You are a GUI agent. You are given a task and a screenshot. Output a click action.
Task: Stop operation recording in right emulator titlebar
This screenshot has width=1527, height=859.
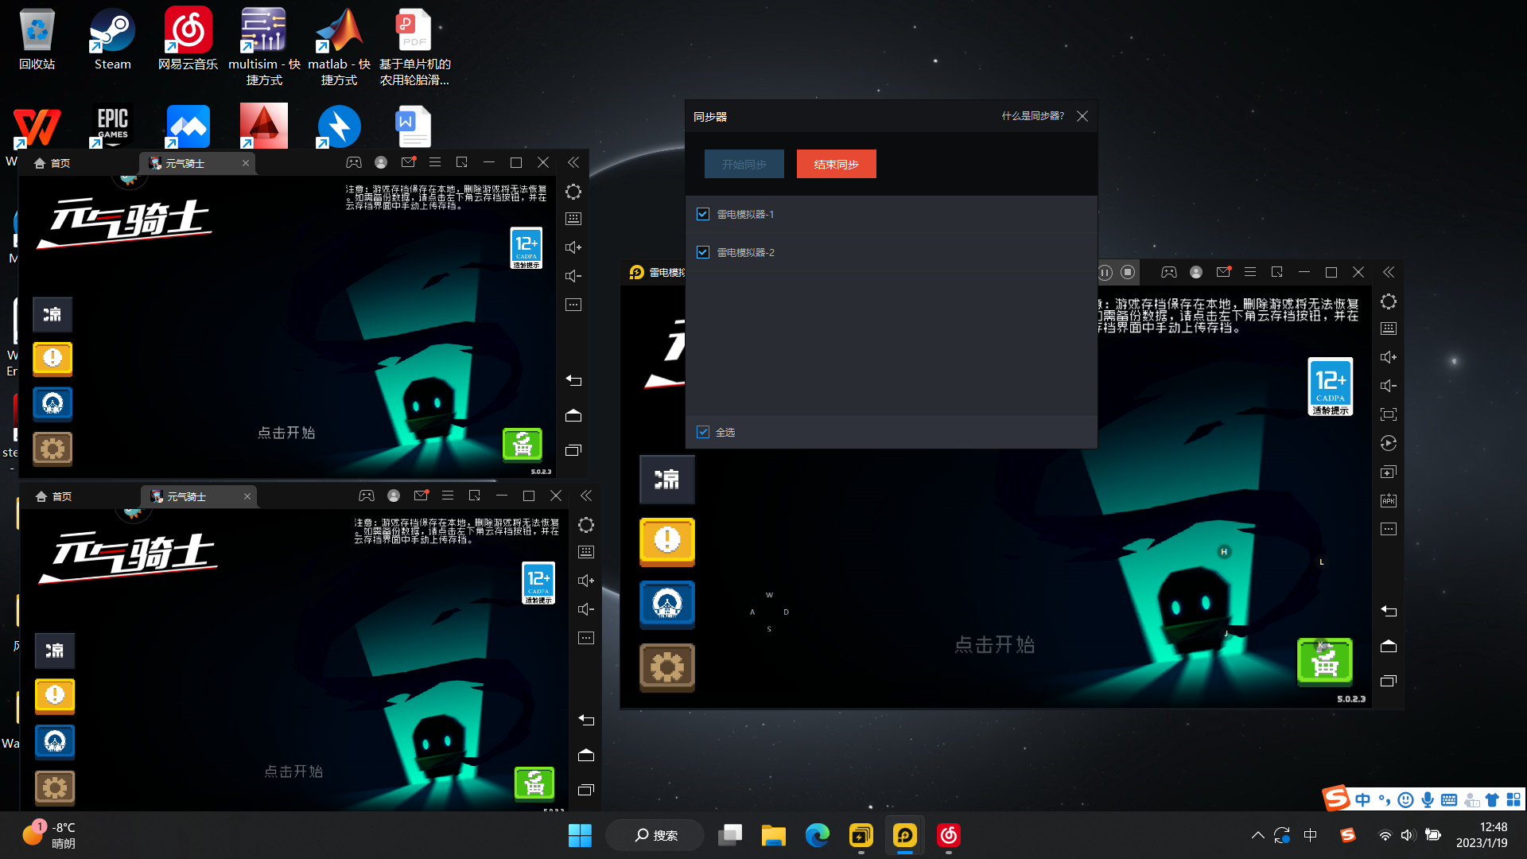click(x=1128, y=272)
